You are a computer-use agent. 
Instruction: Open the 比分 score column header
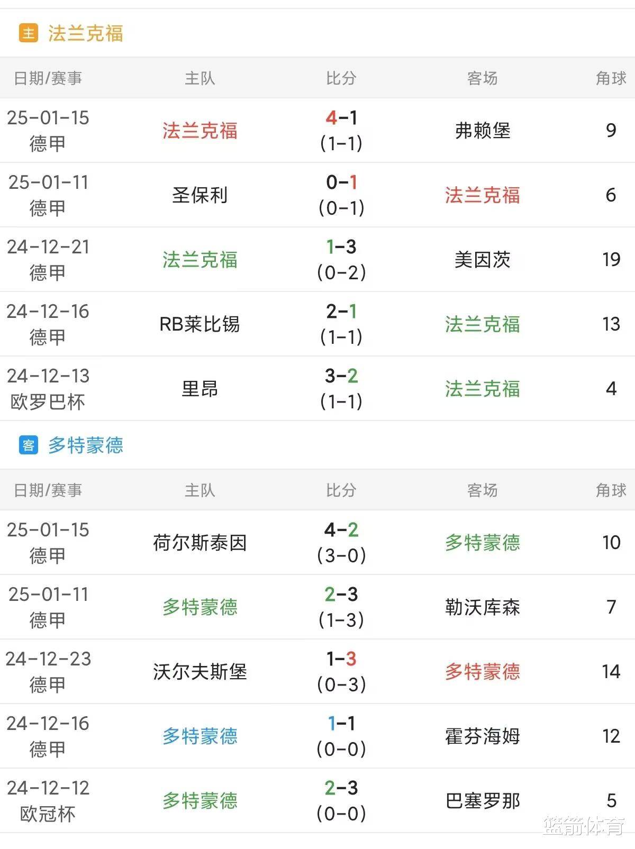(x=342, y=77)
